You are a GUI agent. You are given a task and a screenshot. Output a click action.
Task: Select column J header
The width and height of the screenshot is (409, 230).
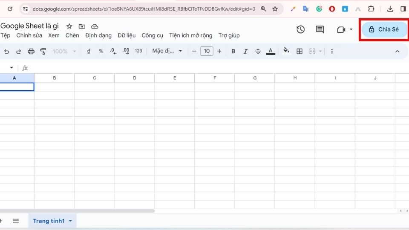coord(375,78)
